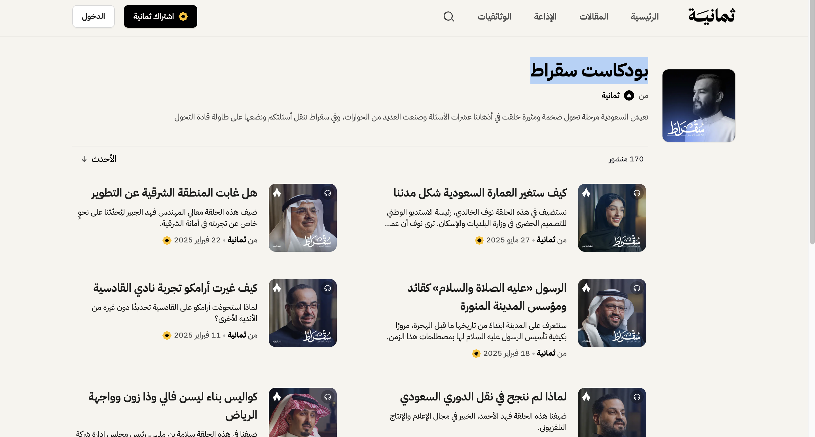This screenshot has height=437, width=815.
Task: Click description mentioning المهندس فهد الجبير
Action: pyautogui.click(x=167, y=218)
